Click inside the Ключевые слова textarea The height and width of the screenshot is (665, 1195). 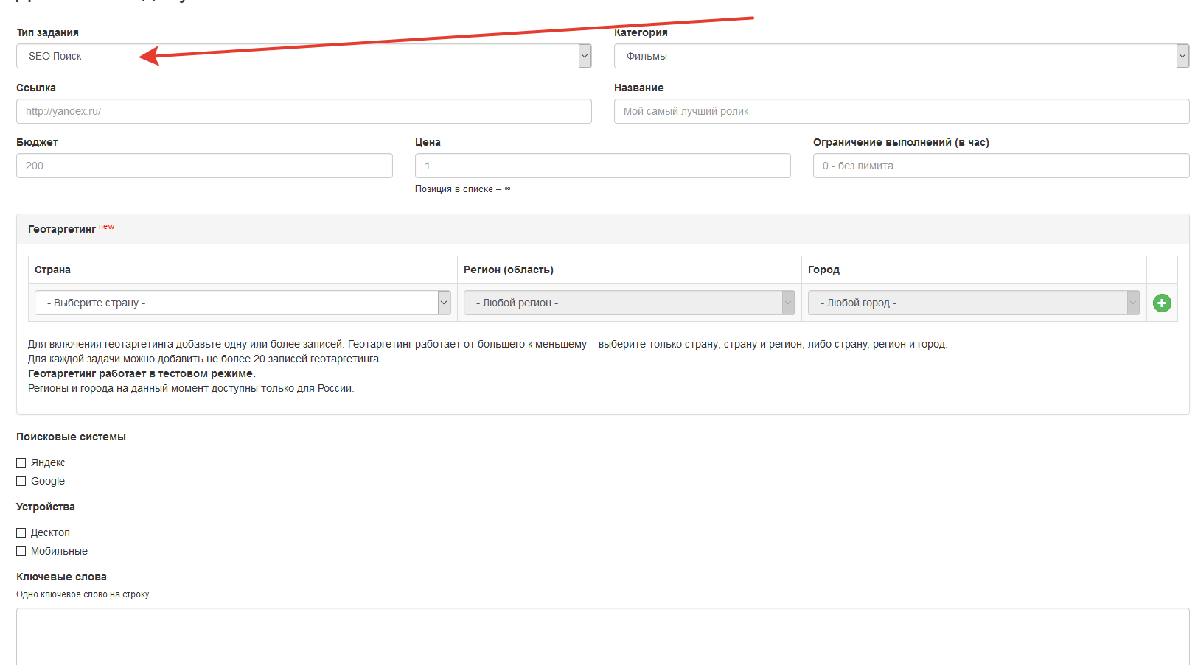pyautogui.click(x=602, y=636)
